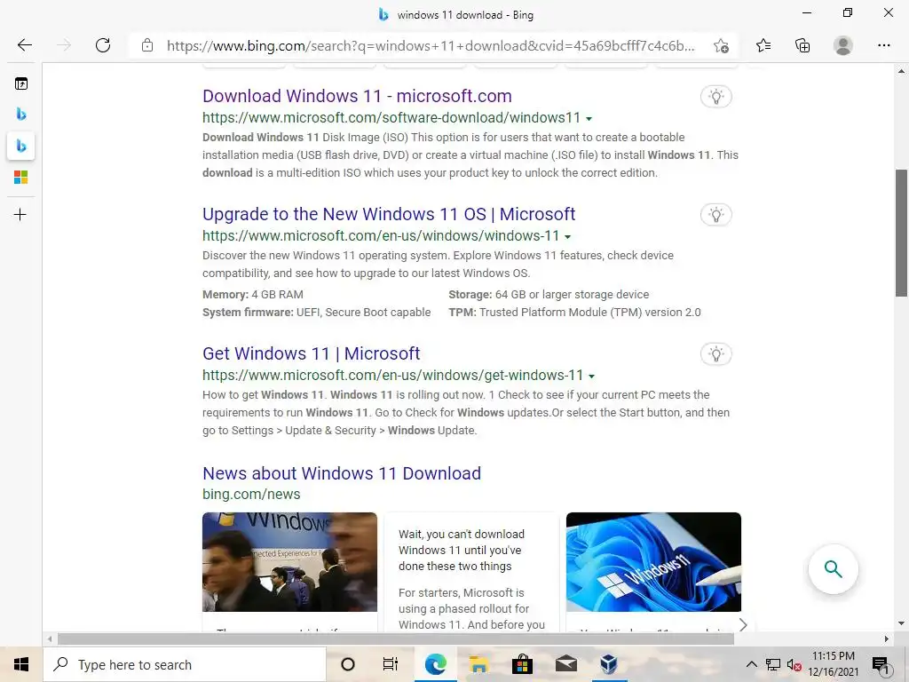
Task: Click the taskbar 'Type here to search' box
Action: [x=185, y=664]
